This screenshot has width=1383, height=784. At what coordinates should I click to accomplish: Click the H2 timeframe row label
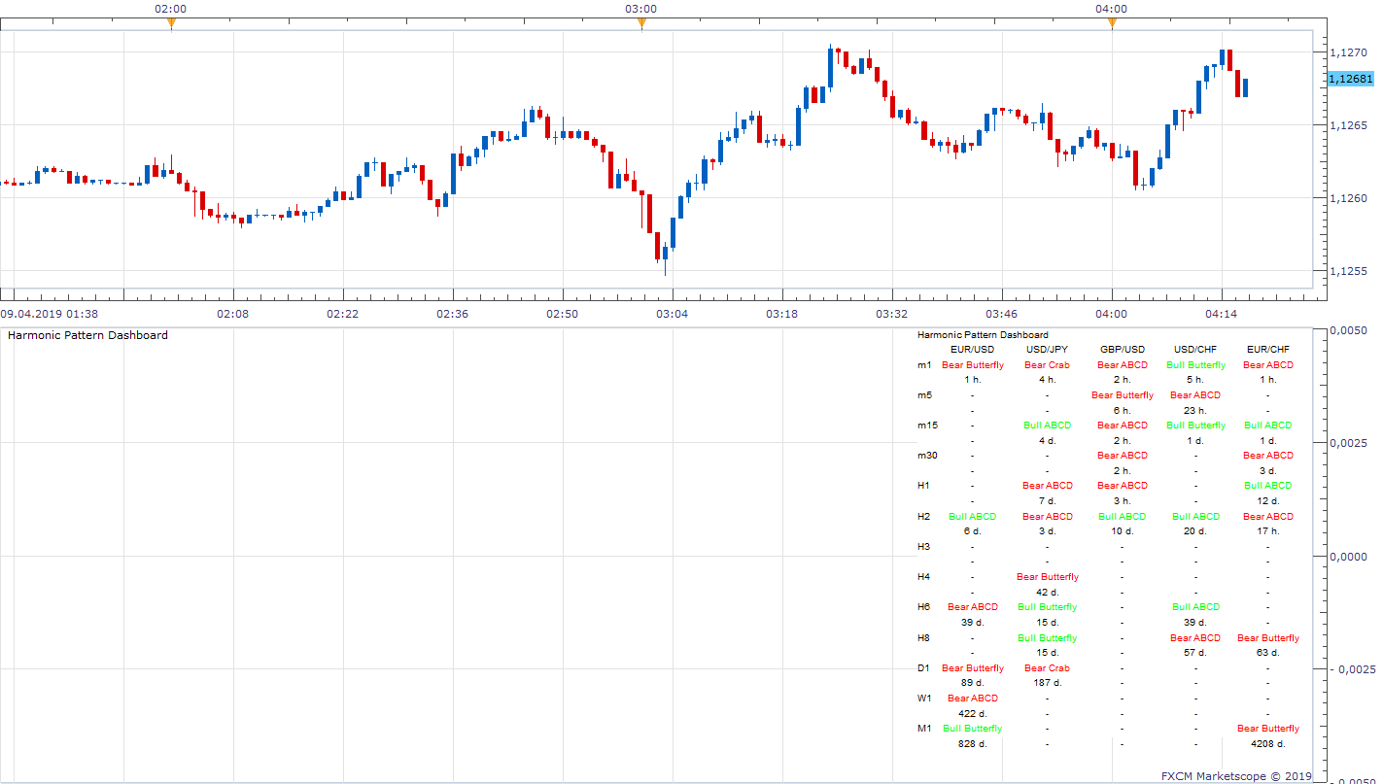tap(923, 517)
